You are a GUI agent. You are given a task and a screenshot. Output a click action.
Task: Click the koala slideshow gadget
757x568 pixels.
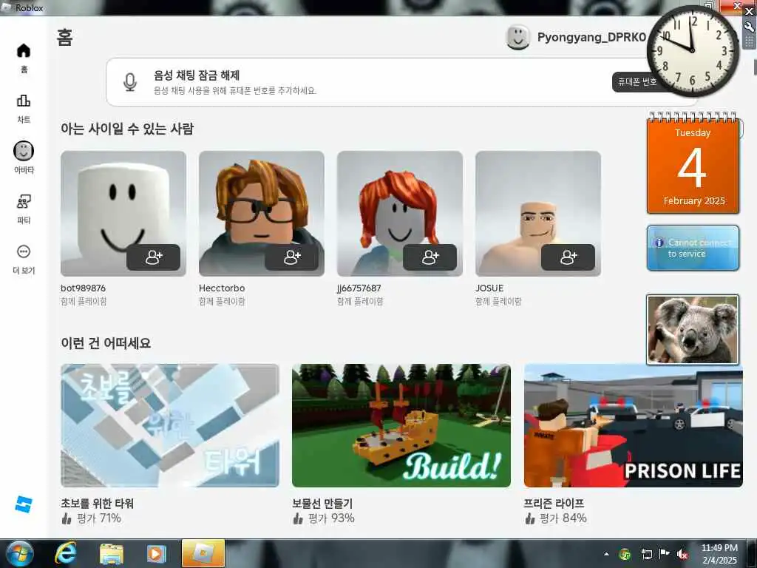pos(693,329)
